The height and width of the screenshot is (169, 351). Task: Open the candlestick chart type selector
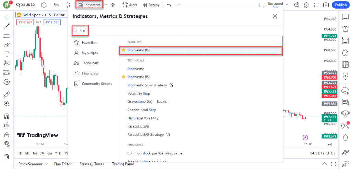pos(69,5)
